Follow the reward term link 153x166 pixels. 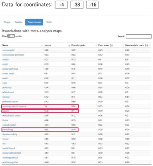[x=5, y=111]
